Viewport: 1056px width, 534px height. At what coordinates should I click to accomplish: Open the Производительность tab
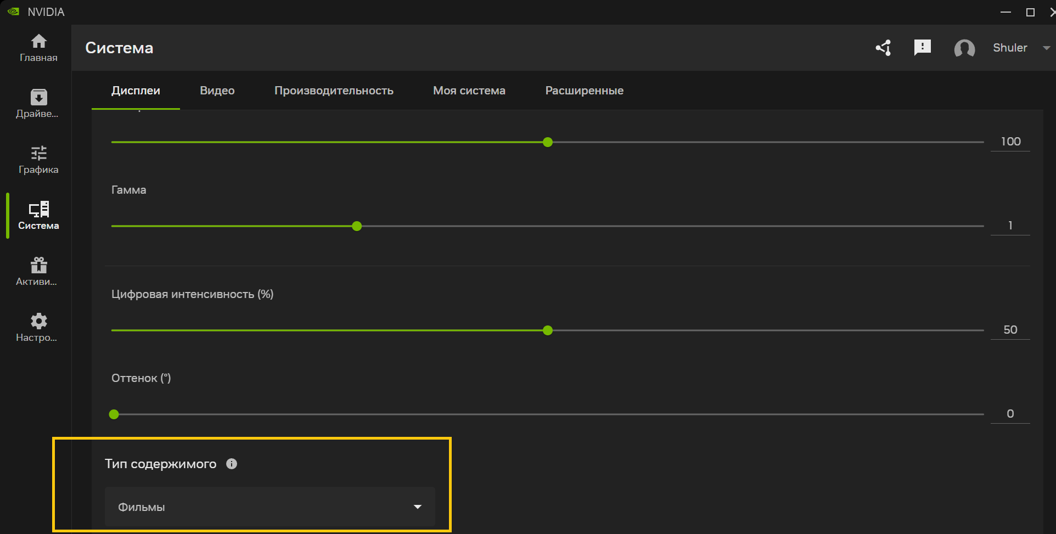(x=334, y=91)
